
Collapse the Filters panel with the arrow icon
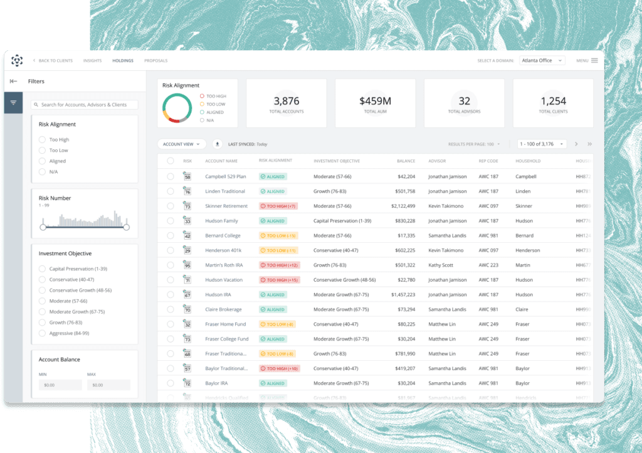click(x=13, y=81)
